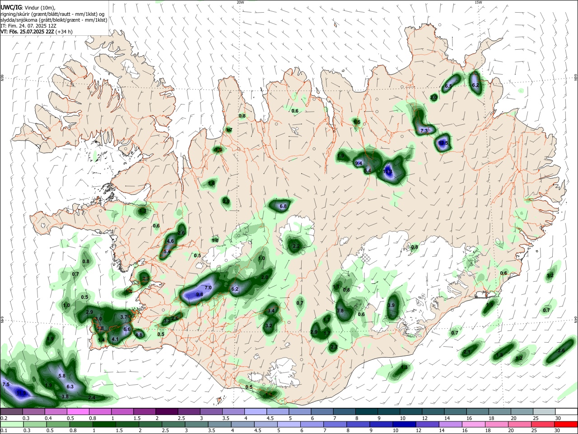Select the 7.0 precipitation value
578x434 pixels.
coord(208,288)
